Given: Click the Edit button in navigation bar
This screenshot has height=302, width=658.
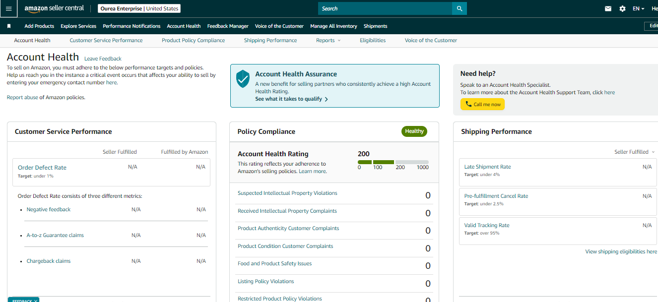Looking at the screenshot, I should pos(651,26).
